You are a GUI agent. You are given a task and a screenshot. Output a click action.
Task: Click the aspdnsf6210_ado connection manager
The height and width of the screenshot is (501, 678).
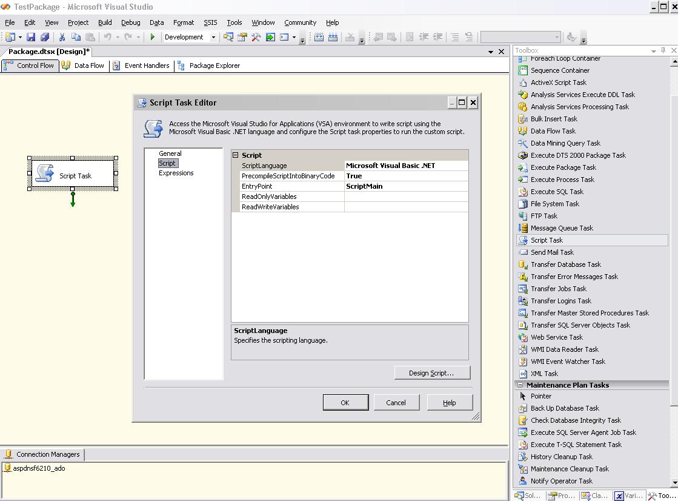(39, 468)
